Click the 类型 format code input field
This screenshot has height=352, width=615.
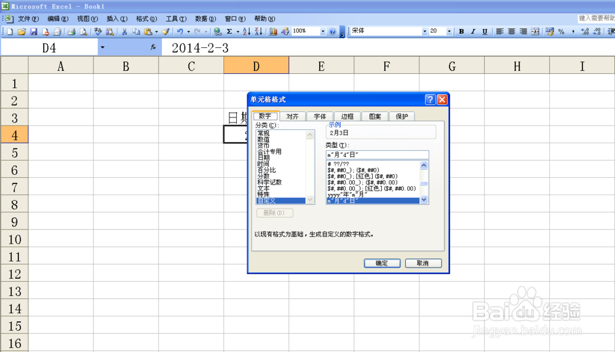click(378, 154)
